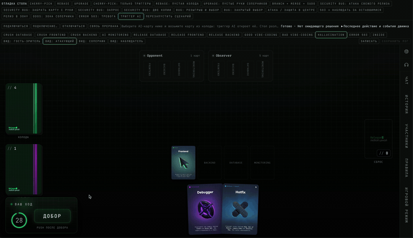
Task: Run the DDOS: ЗОНА СОПЕРНИКА scenario
Action: [x=54, y=16]
